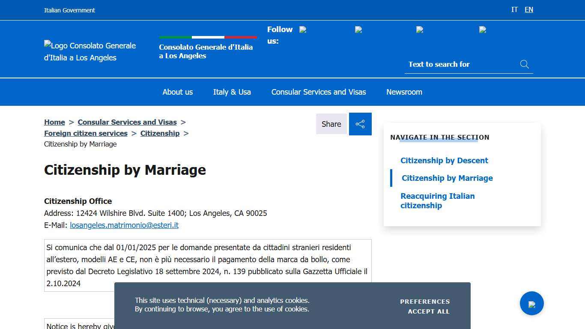Screen dimensions: 585x329
Task: Open the fourth social media icon in header
Action: [x=482, y=30]
